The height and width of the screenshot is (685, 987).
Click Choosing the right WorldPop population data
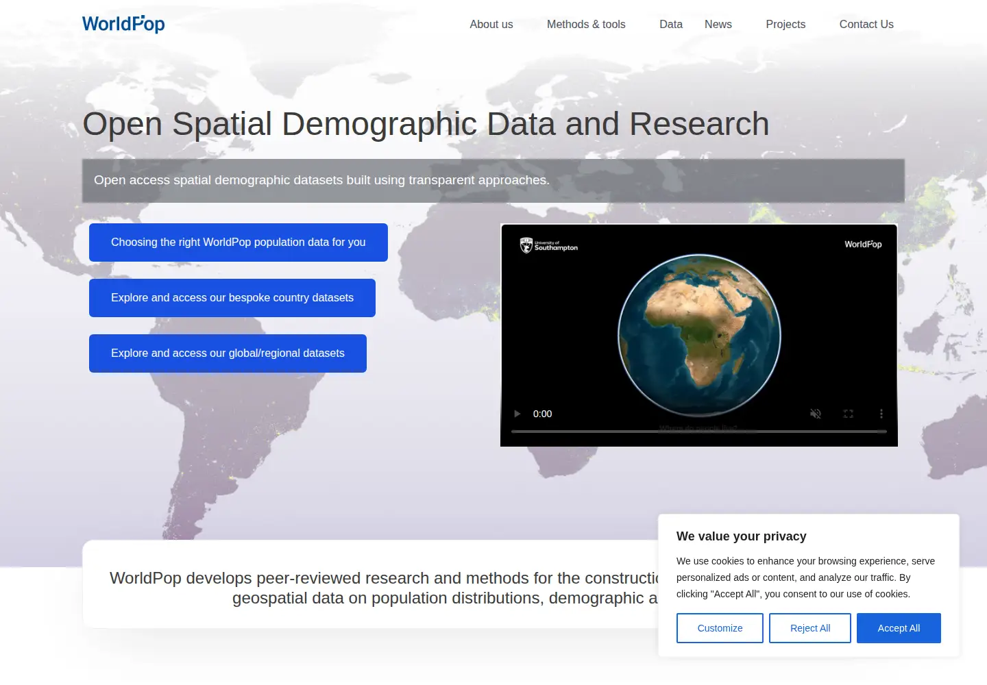239,242
